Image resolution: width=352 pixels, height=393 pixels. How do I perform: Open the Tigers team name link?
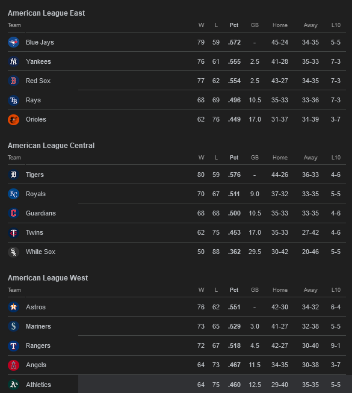tap(35, 175)
